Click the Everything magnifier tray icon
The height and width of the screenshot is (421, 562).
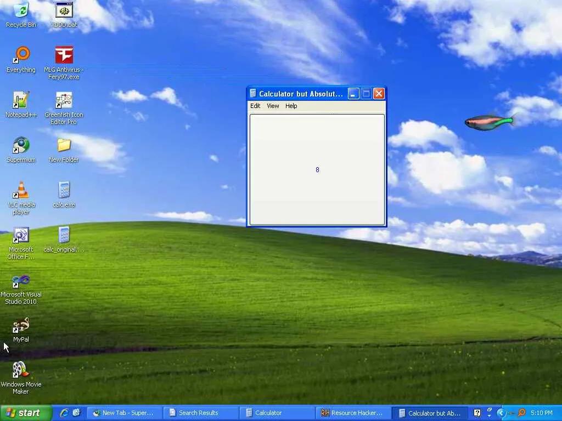pyautogui.click(x=521, y=413)
